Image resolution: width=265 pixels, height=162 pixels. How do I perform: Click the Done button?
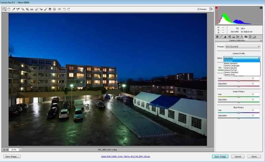254,157
